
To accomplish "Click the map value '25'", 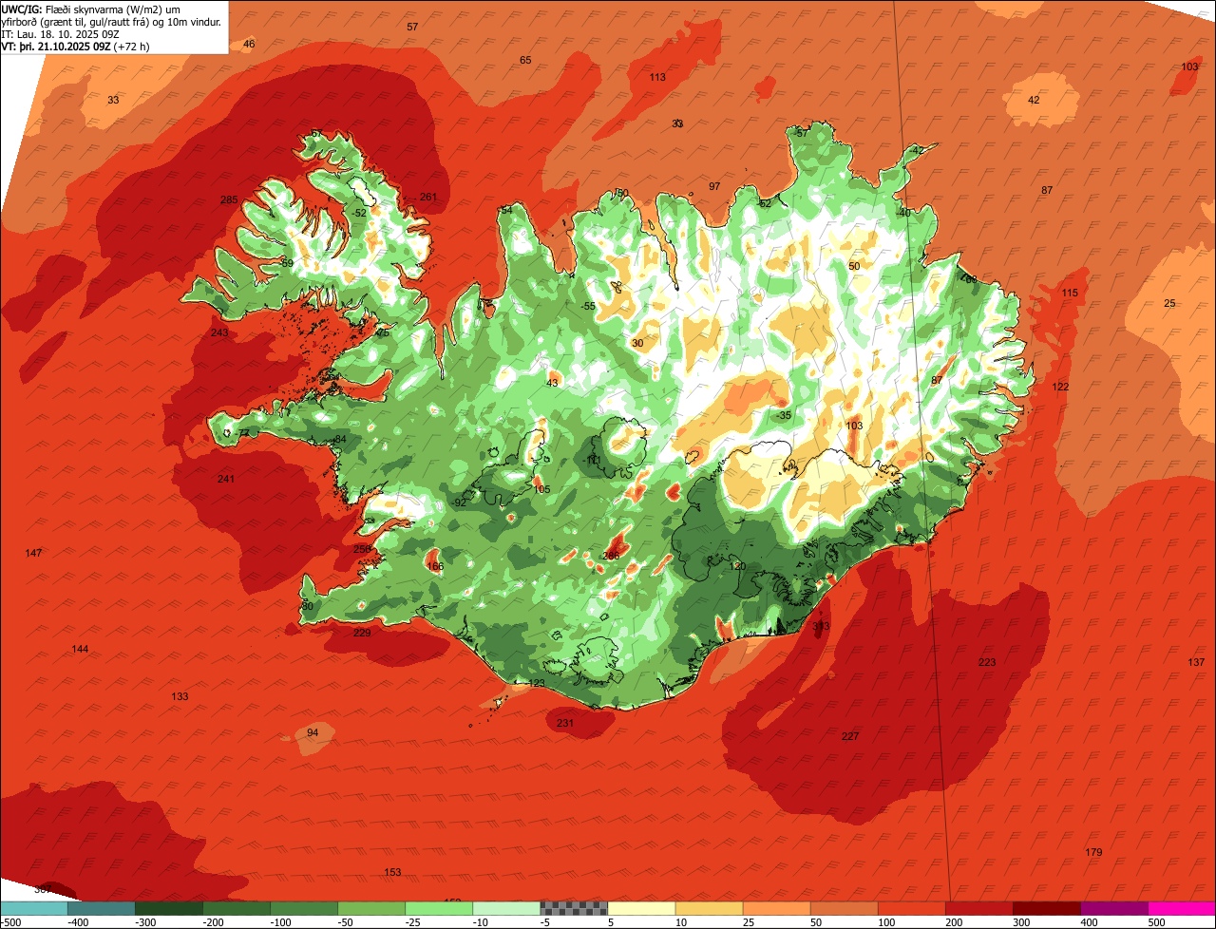I will (x=1169, y=303).
